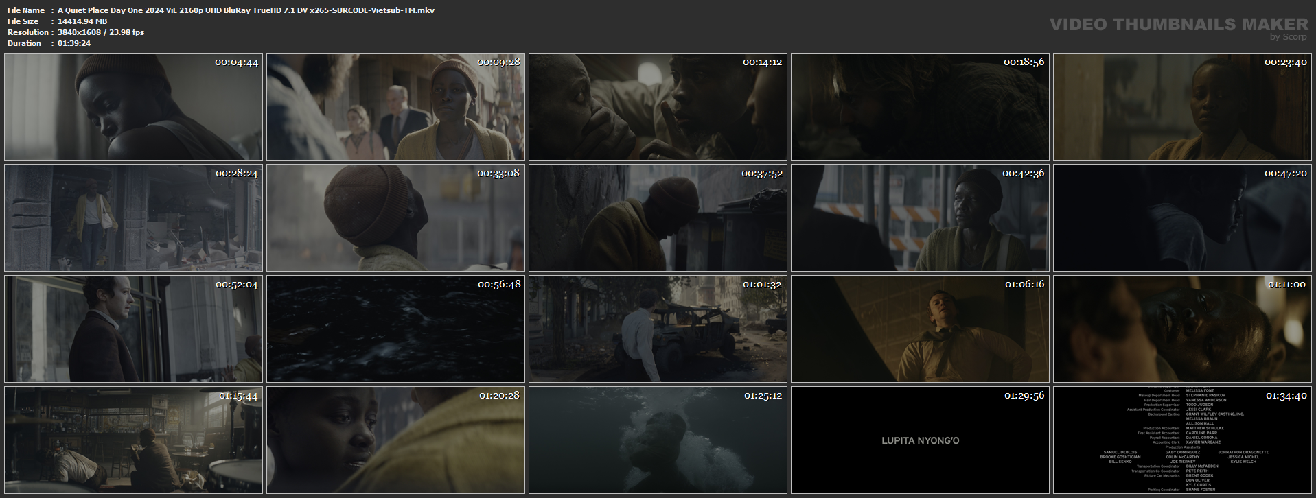Image resolution: width=1316 pixels, height=498 pixels.
Task: Click the Duration label
Action: (25, 43)
